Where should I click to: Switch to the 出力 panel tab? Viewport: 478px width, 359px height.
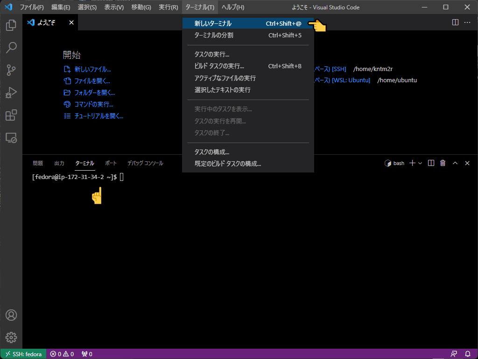(59, 163)
